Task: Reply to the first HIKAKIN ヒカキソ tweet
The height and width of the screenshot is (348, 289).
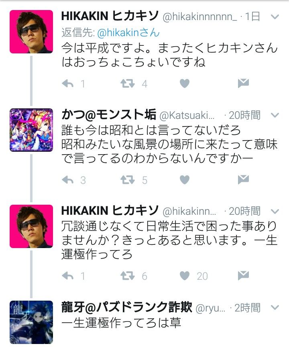Action: tap(68, 83)
